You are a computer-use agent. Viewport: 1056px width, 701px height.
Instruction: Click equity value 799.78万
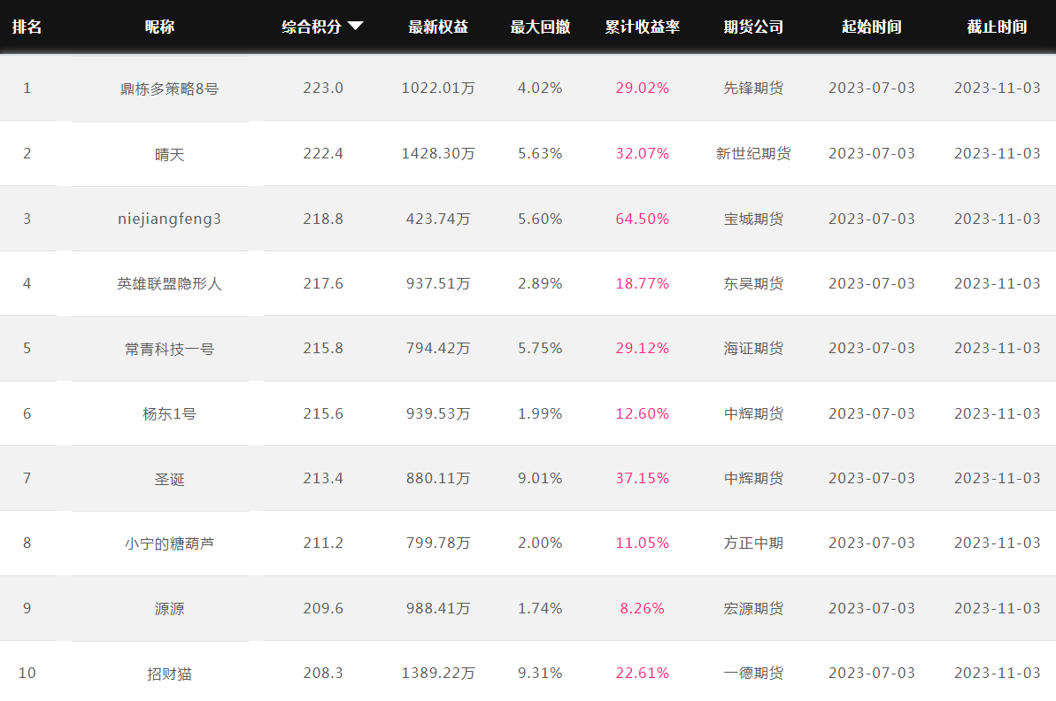point(438,543)
